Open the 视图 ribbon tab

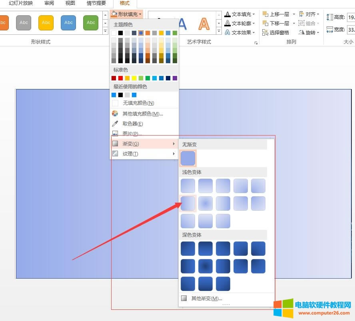click(70, 3)
